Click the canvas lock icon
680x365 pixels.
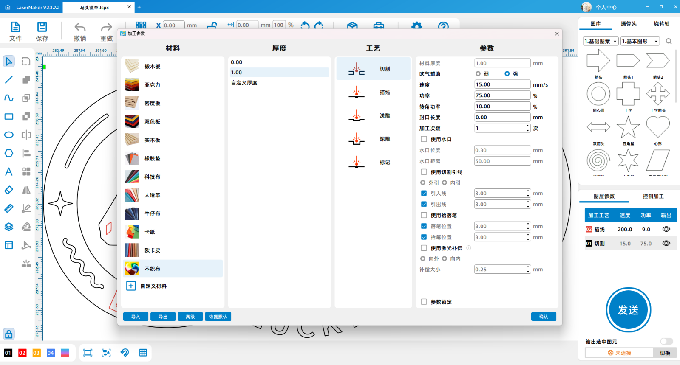click(x=8, y=334)
